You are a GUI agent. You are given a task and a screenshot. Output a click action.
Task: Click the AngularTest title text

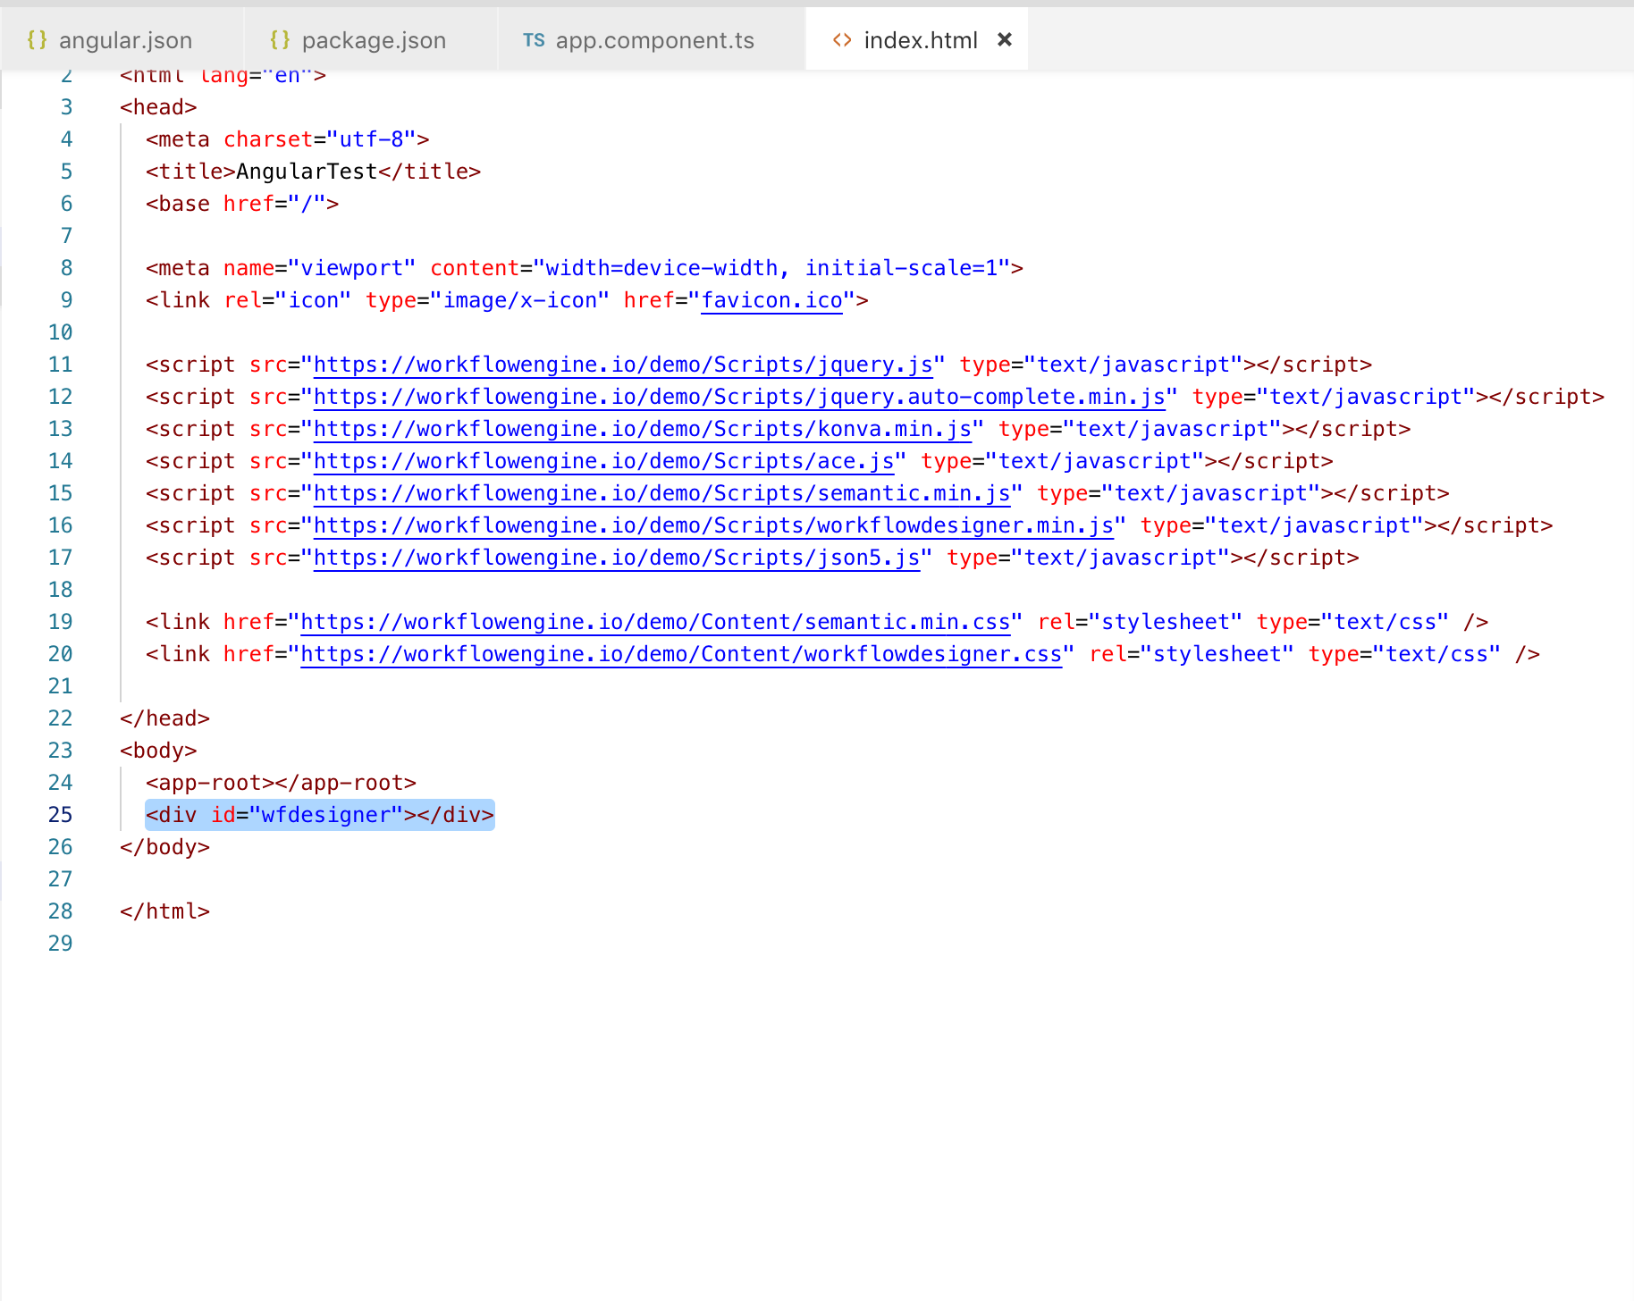(x=307, y=172)
